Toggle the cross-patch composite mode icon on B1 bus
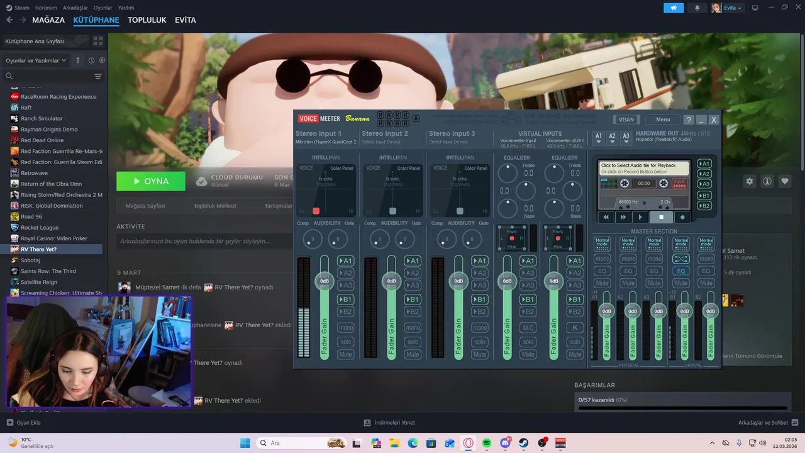805x453 pixels. pos(680,259)
